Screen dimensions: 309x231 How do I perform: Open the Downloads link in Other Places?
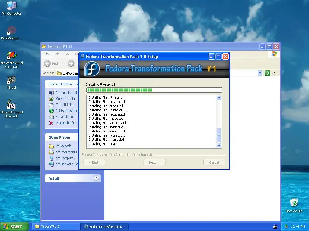pos(63,146)
